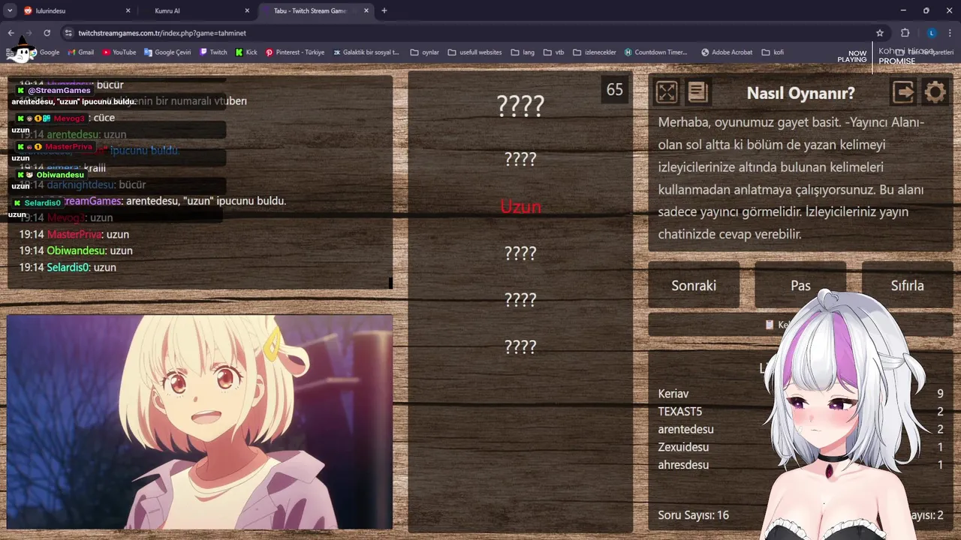Open a new browser tab
Viewport: 961px width, 540px height.
pyautogui.click(x=384, y=10)
